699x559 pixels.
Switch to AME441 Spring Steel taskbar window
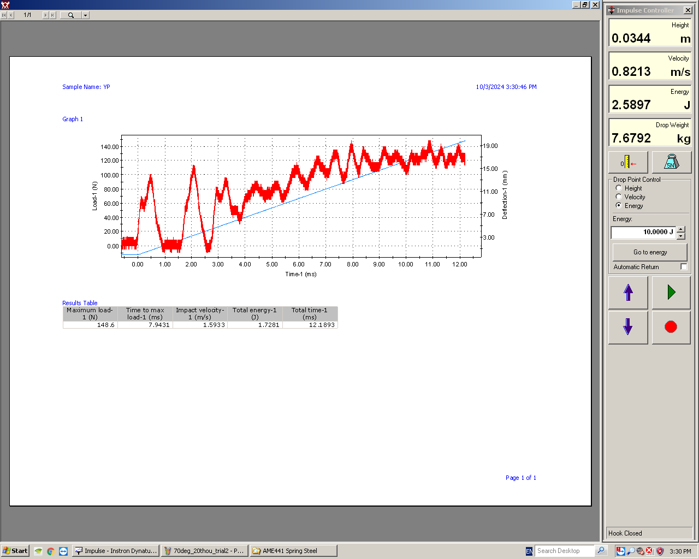pos(293,551)
